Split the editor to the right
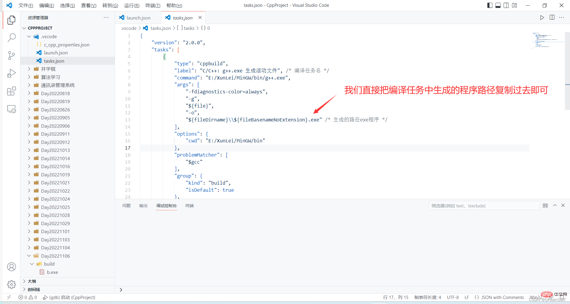Image resolution: width=570 pixels, height=304 pixels. pos(552,18)
